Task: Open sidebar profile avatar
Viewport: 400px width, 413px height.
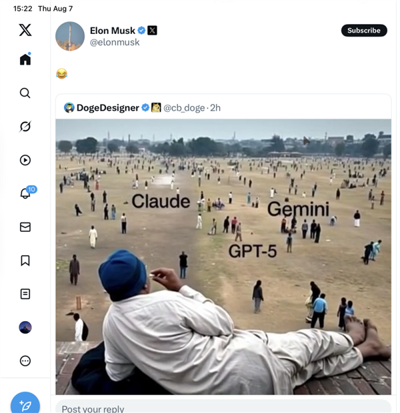Action: coord(25,327)
